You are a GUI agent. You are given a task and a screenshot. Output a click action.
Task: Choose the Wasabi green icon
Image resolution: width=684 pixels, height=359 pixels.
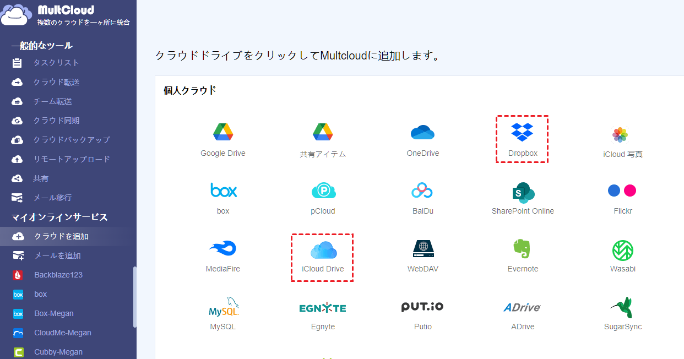[622, 250]
